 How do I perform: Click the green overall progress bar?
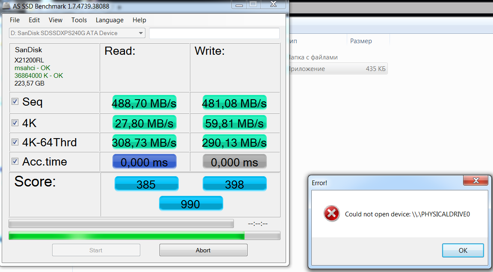click(x=145, y=236)
